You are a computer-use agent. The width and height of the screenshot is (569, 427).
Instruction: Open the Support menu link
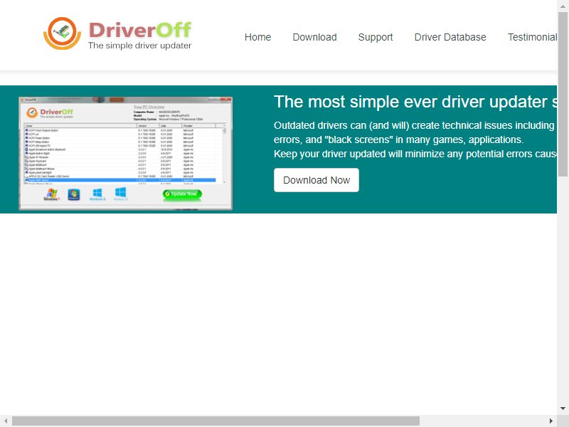point(376,37)
